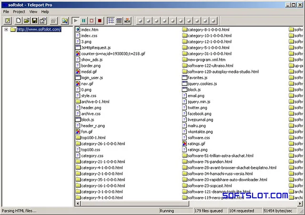Toggle the show-new-files filter icon
Image resolution: width=305 pixels, height=215 pixels.
coord(127,20)
